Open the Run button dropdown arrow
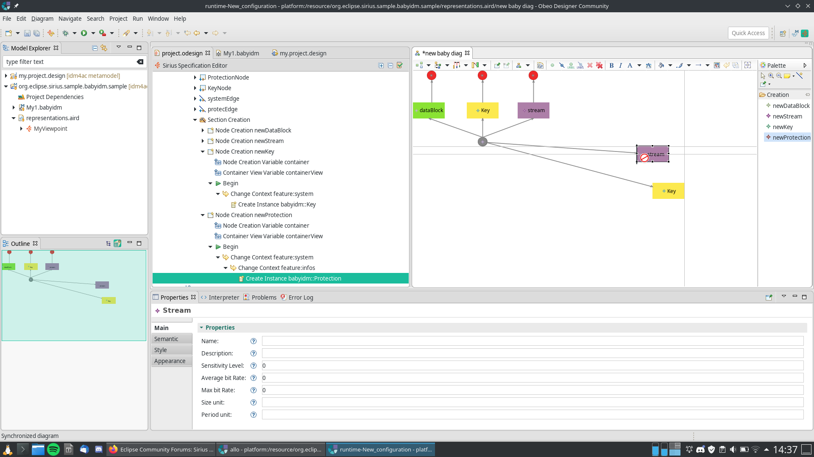This screenshot has width=814, height=457. [93, 33]
